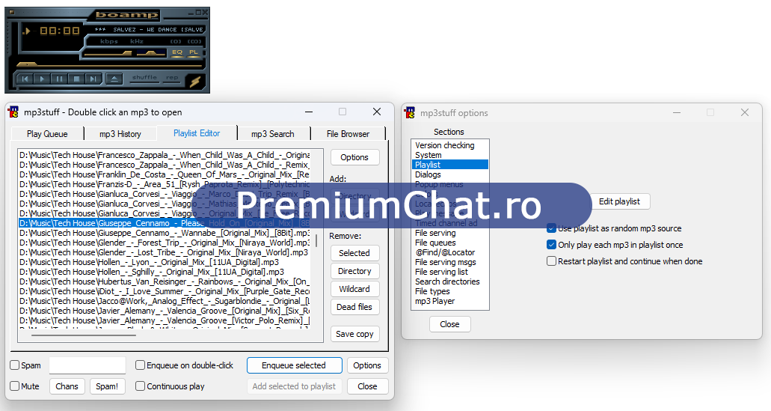Pause playback in boamp player
The width and height of the screenshot is (771, 411).
click(x=59, y=79)
